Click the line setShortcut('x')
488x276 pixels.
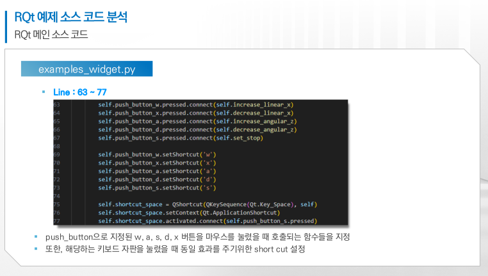click(x=157, y=163)
